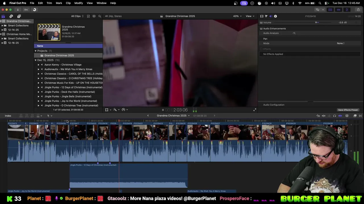Open the All Clips filter popup

tap(77, 16)
